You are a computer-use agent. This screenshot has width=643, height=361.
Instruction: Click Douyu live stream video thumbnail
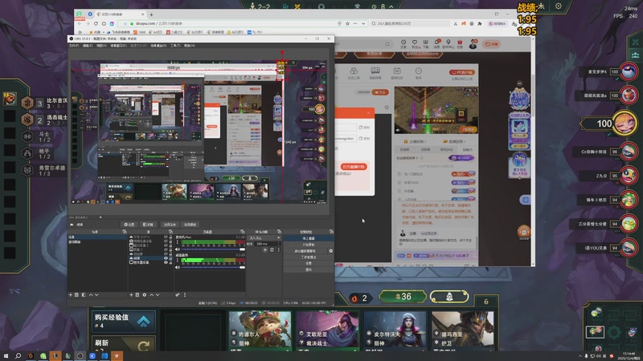(436, 111)
